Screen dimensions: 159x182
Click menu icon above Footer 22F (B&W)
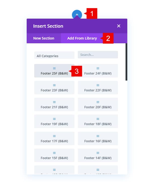tap(98, 85)
